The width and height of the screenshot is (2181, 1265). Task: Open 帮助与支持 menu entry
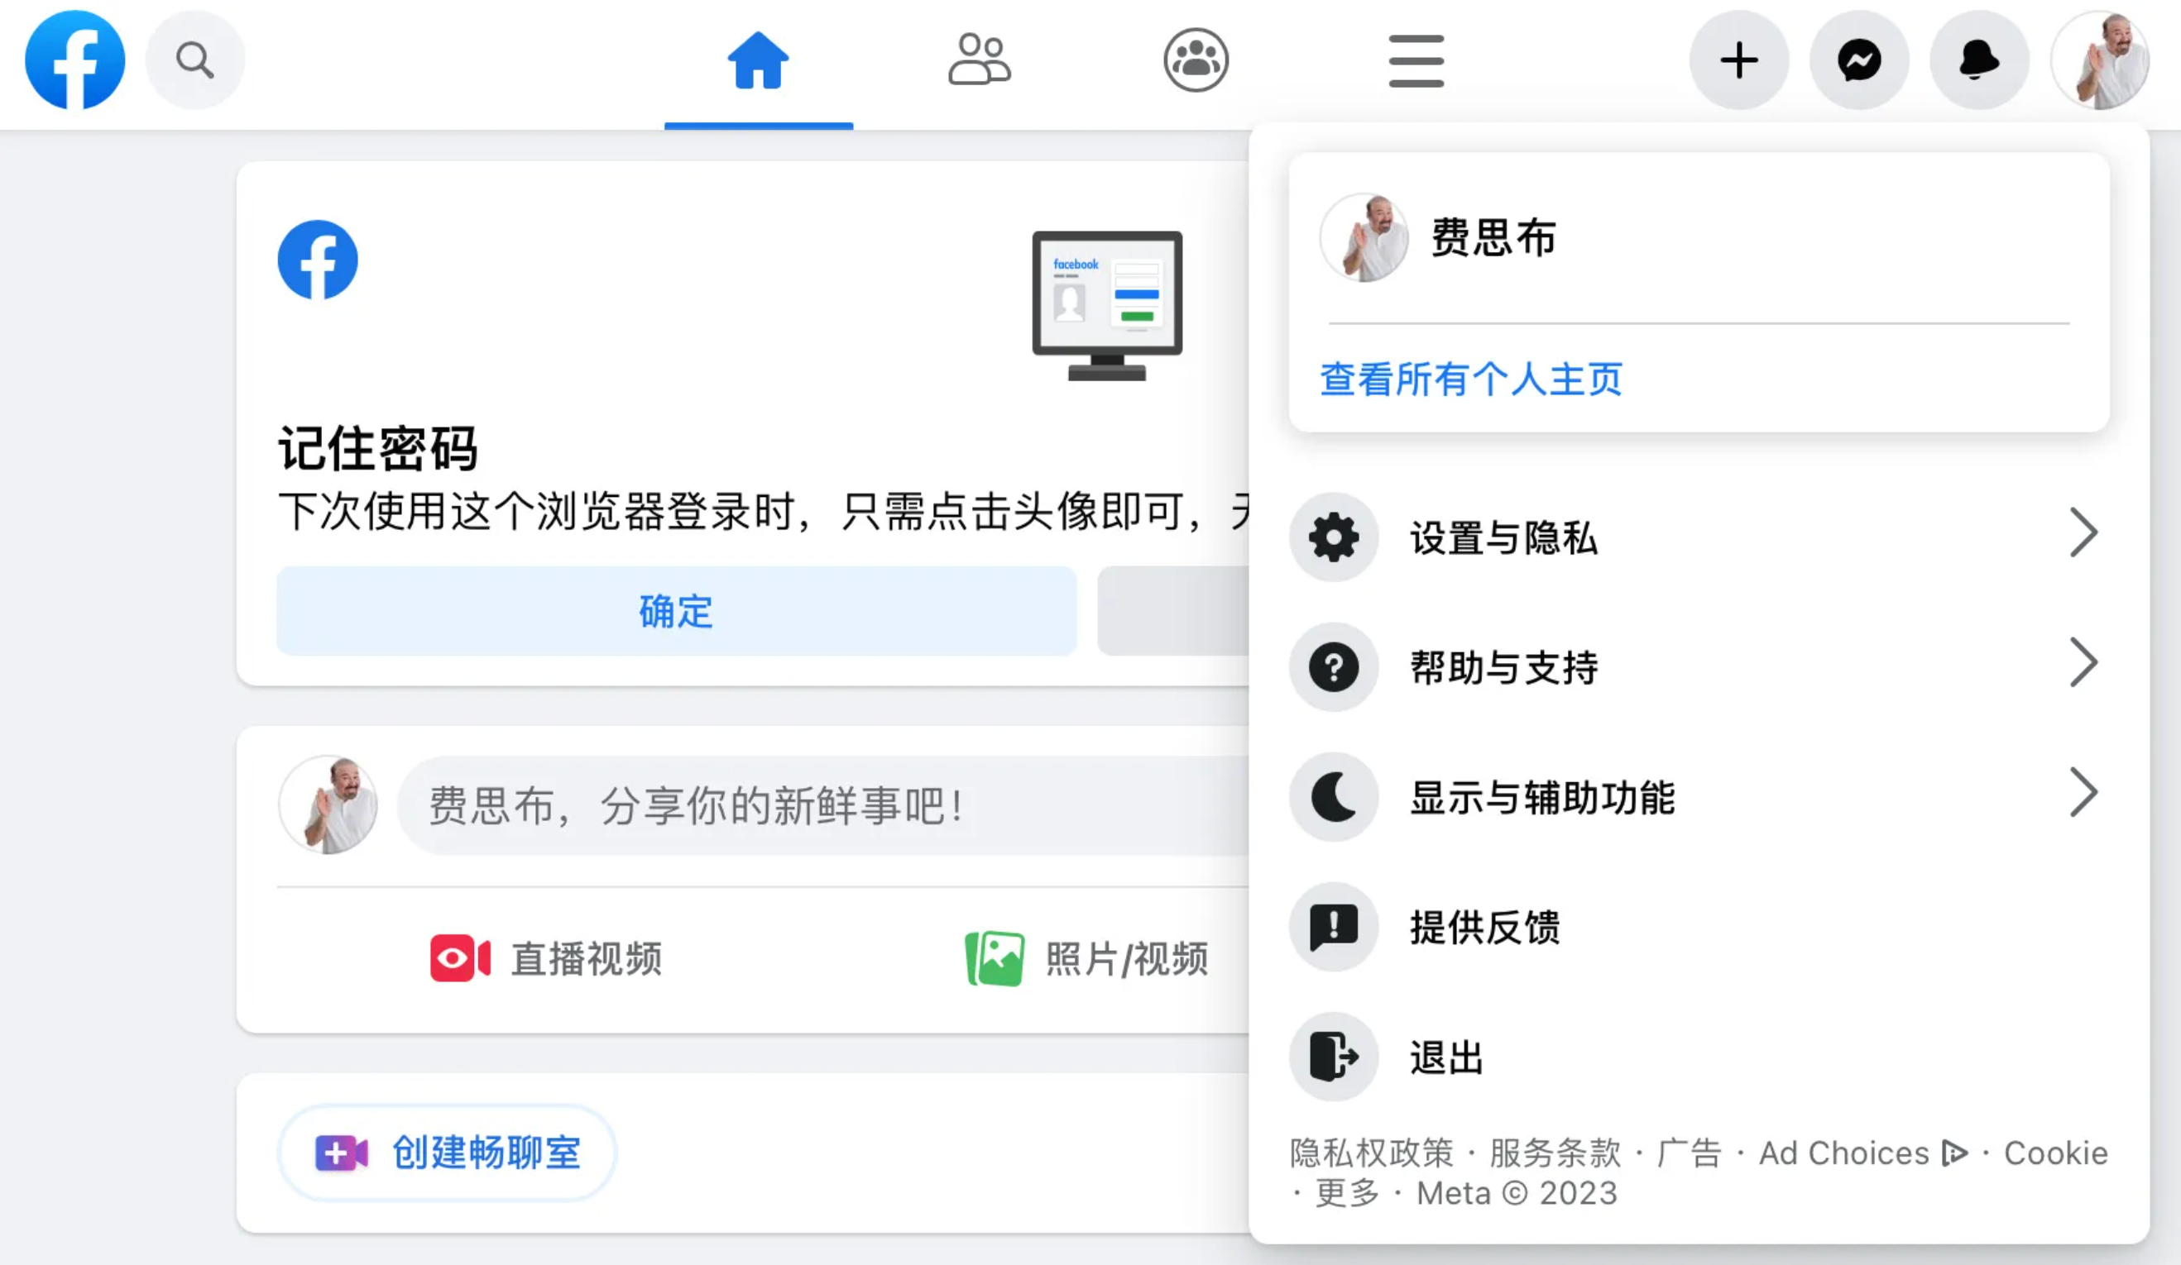click(x=1698, y=666)
